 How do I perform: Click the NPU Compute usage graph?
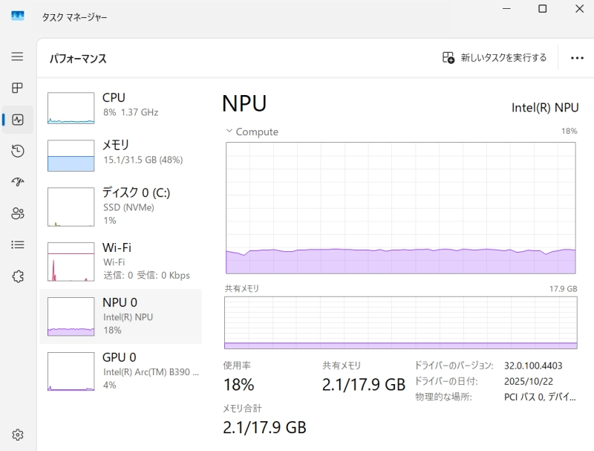(x=401, y=208)
